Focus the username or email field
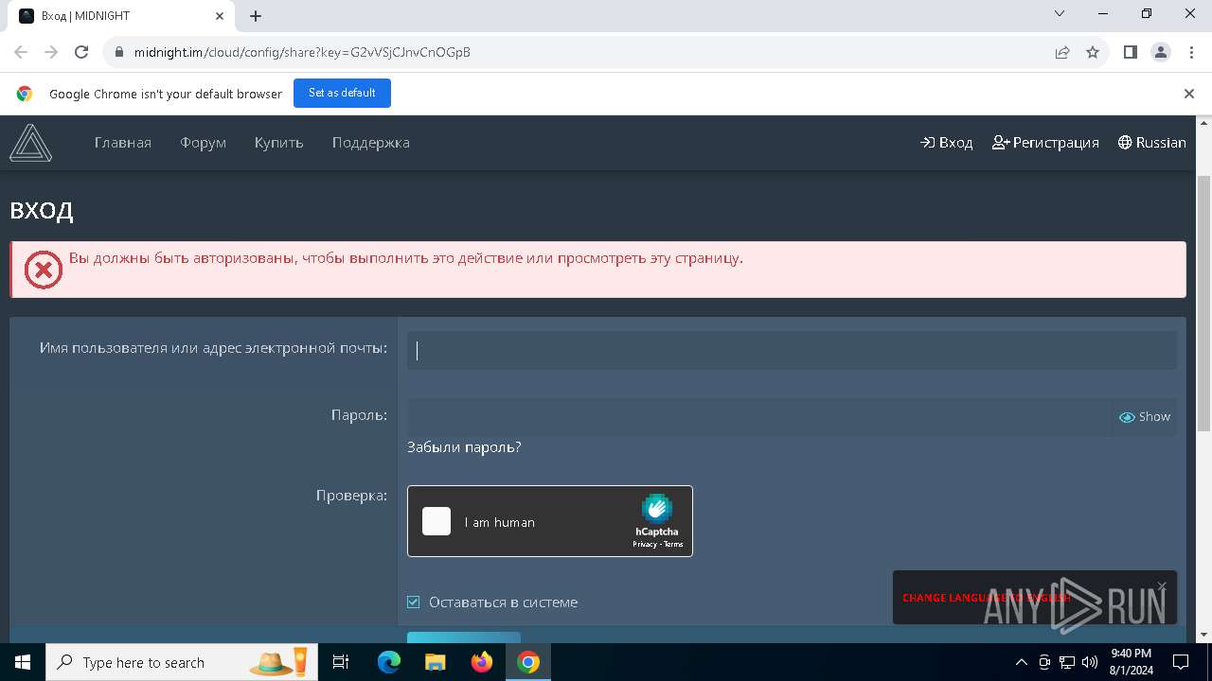The height and width of the screenshot is (681, 1212). 792,350
